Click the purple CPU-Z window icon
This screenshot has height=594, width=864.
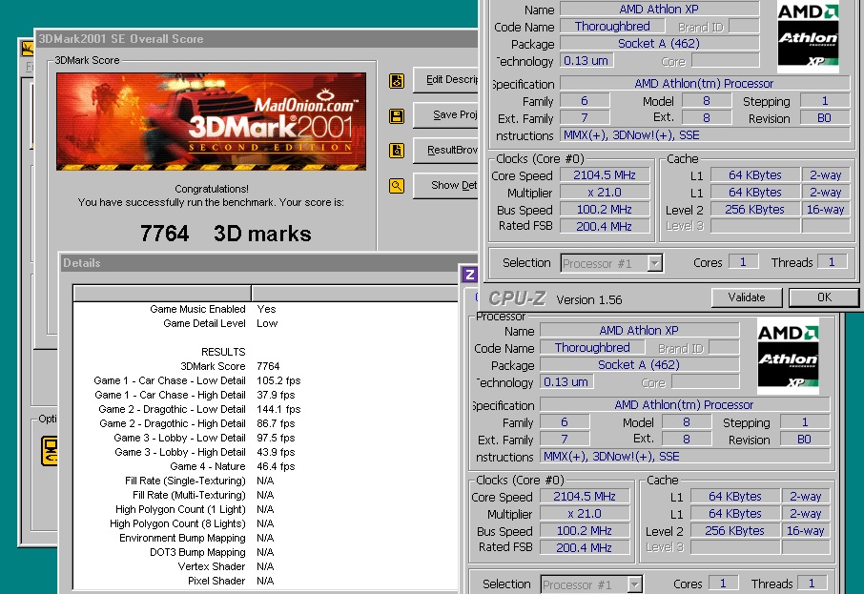coord(469,275)
